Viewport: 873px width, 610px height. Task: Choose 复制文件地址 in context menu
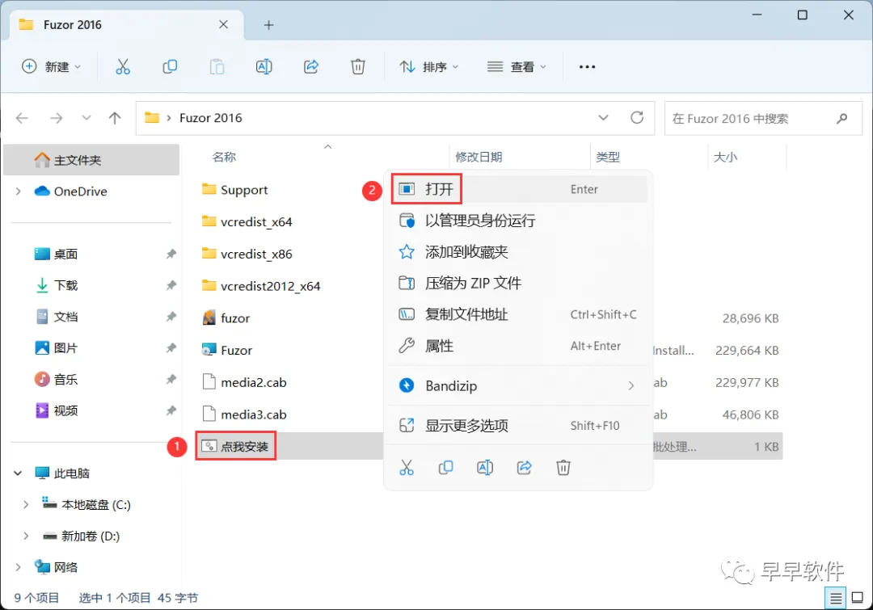tap(518, 314)
